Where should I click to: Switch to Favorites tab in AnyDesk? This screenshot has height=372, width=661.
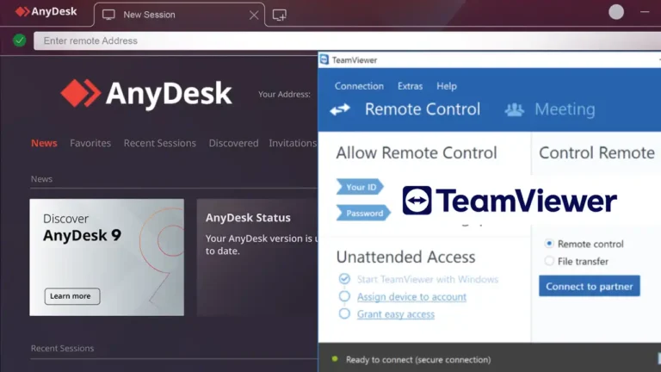(90, 143)
